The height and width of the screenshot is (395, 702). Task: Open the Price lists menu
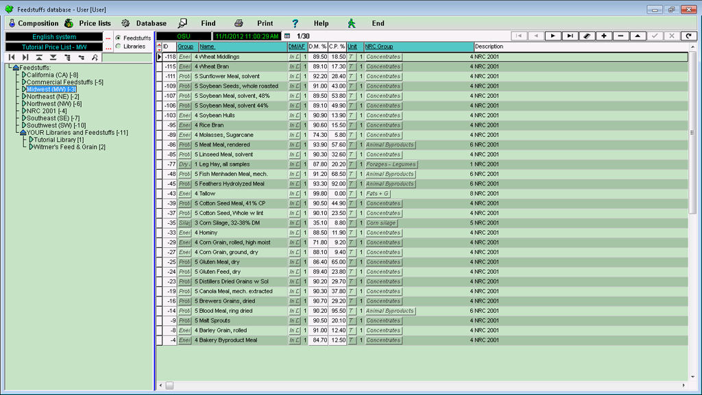click(x=88, y=23)
